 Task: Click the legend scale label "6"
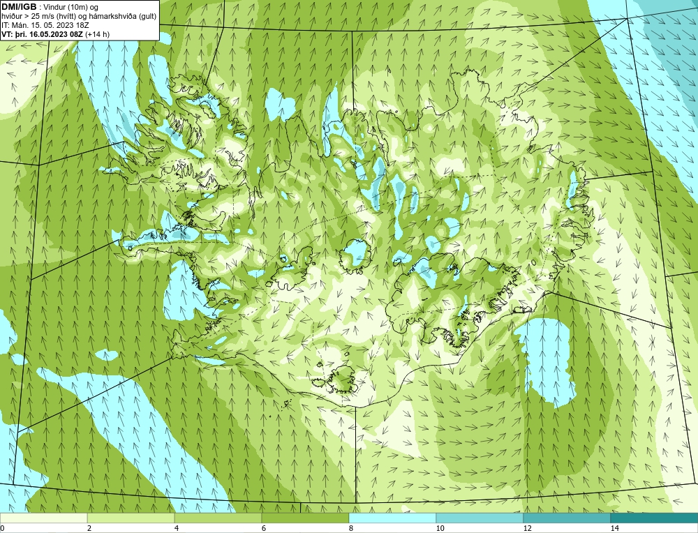click(x=264, y=528)
